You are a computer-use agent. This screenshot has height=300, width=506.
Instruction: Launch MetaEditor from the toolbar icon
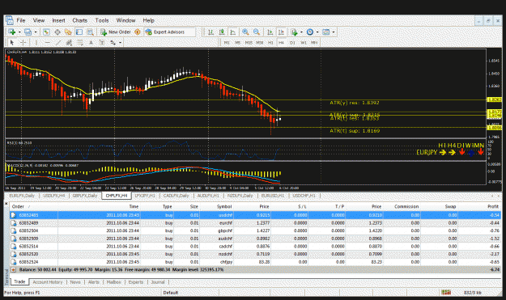coord(138,32)
